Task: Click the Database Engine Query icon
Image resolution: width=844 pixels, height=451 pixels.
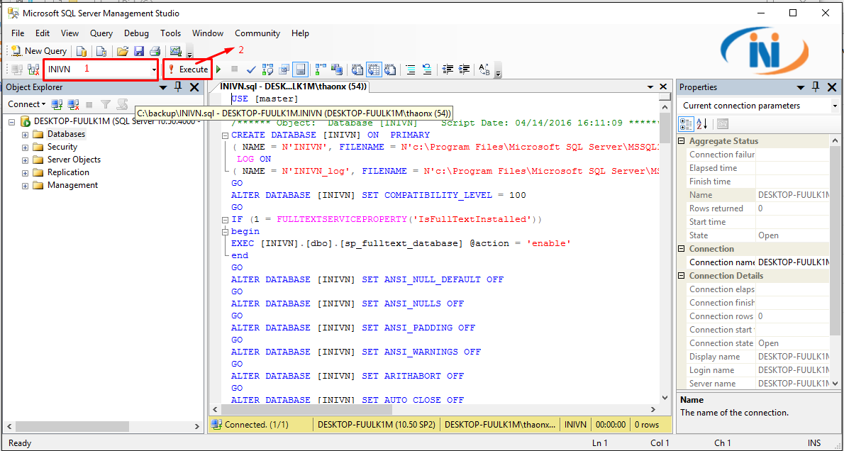Action: click(x=82, y=51)
